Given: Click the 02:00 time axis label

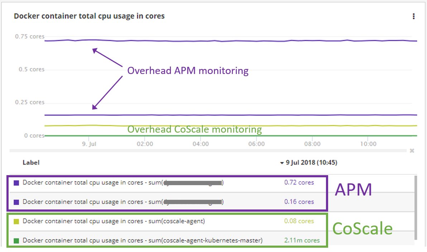Looking at the screenshot, I should pyautogui.click(x=145, y=144).
